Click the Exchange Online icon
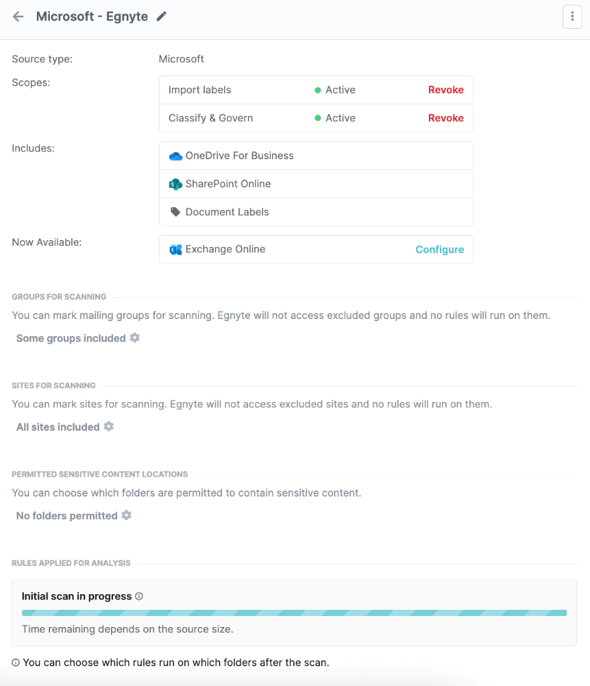590x686 pixels. click(175, 250)
